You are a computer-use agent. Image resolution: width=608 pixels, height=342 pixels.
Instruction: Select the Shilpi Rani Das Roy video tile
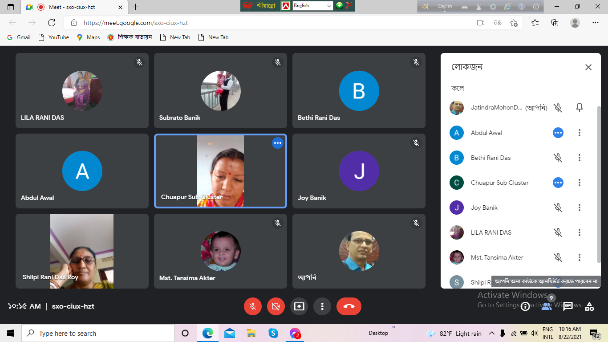tap(82, 251)
